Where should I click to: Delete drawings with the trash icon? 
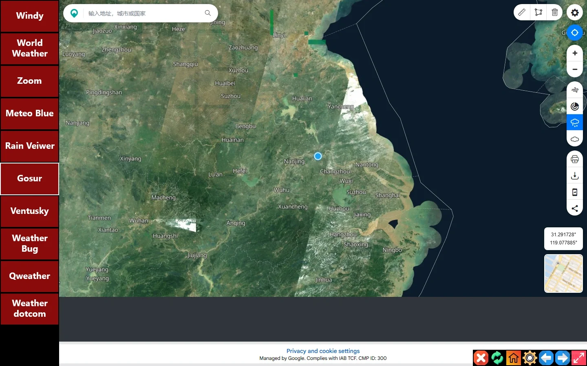click(555, 13)
